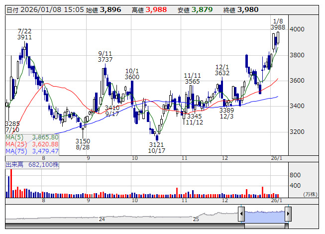Image resolution: width=325 pixels, height=234 pixels.
Task: Select the MA(25) legend entry
Action: (x=32, y=144)
